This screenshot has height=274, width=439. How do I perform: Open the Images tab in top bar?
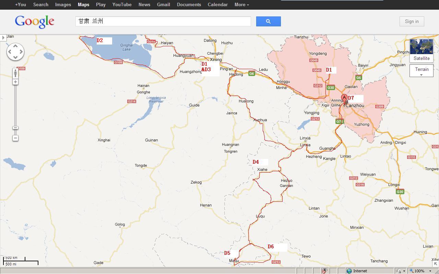(63, 4)
